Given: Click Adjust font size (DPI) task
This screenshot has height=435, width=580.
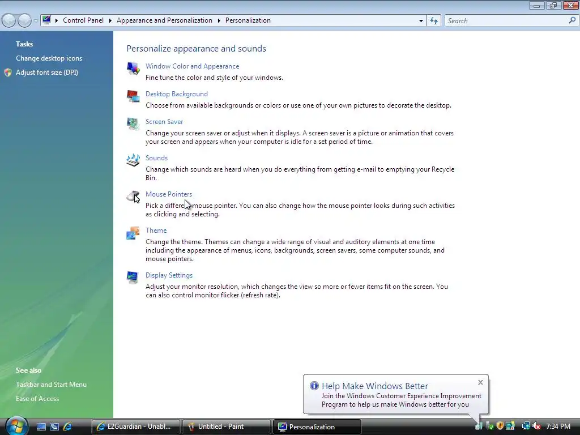Looking at the screenshot, I should click(x=47, y=72).
